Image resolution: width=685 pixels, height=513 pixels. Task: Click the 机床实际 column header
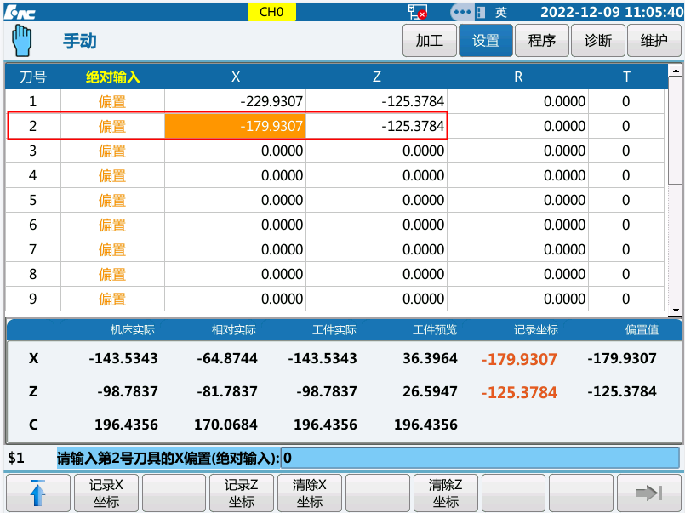click(133, 329)
